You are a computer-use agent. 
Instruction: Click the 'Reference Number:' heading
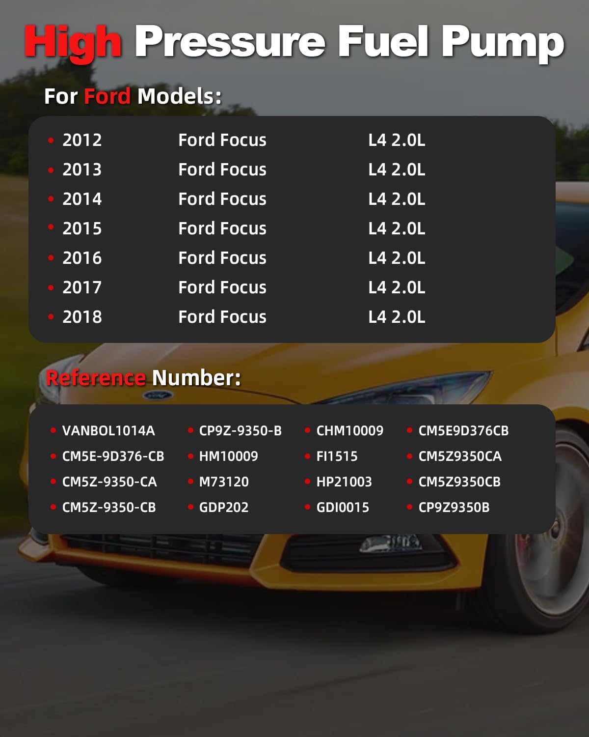[143, 378]
